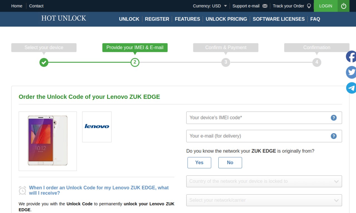Click the IMEI code help question icon

(x=334, y=118)
